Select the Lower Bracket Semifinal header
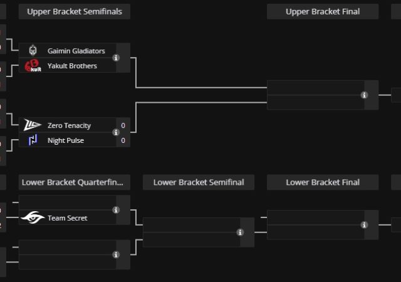This screenshot has height=282, width=401. [x=199, y=182]
